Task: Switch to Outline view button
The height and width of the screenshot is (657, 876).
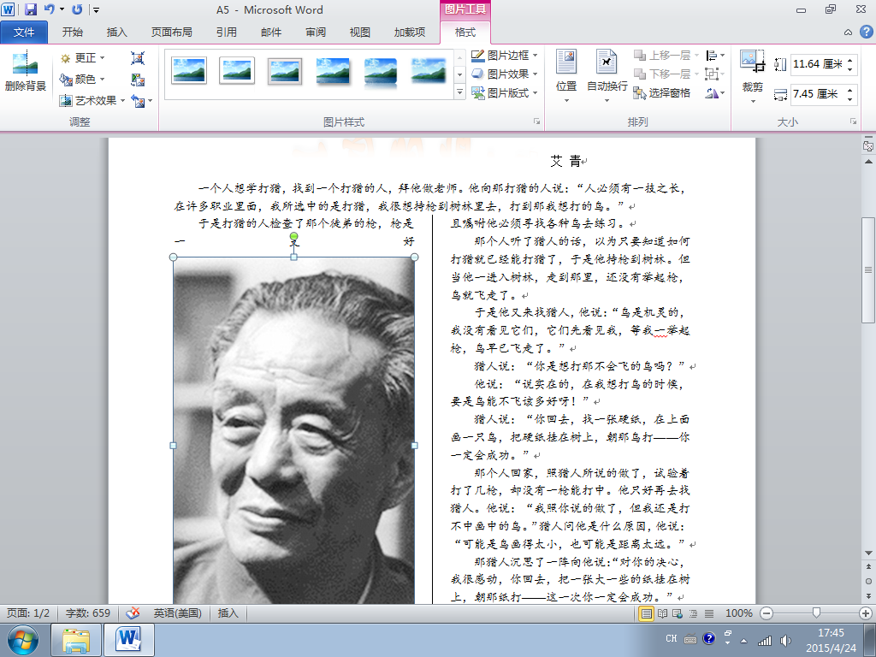Action: (693, 613)
